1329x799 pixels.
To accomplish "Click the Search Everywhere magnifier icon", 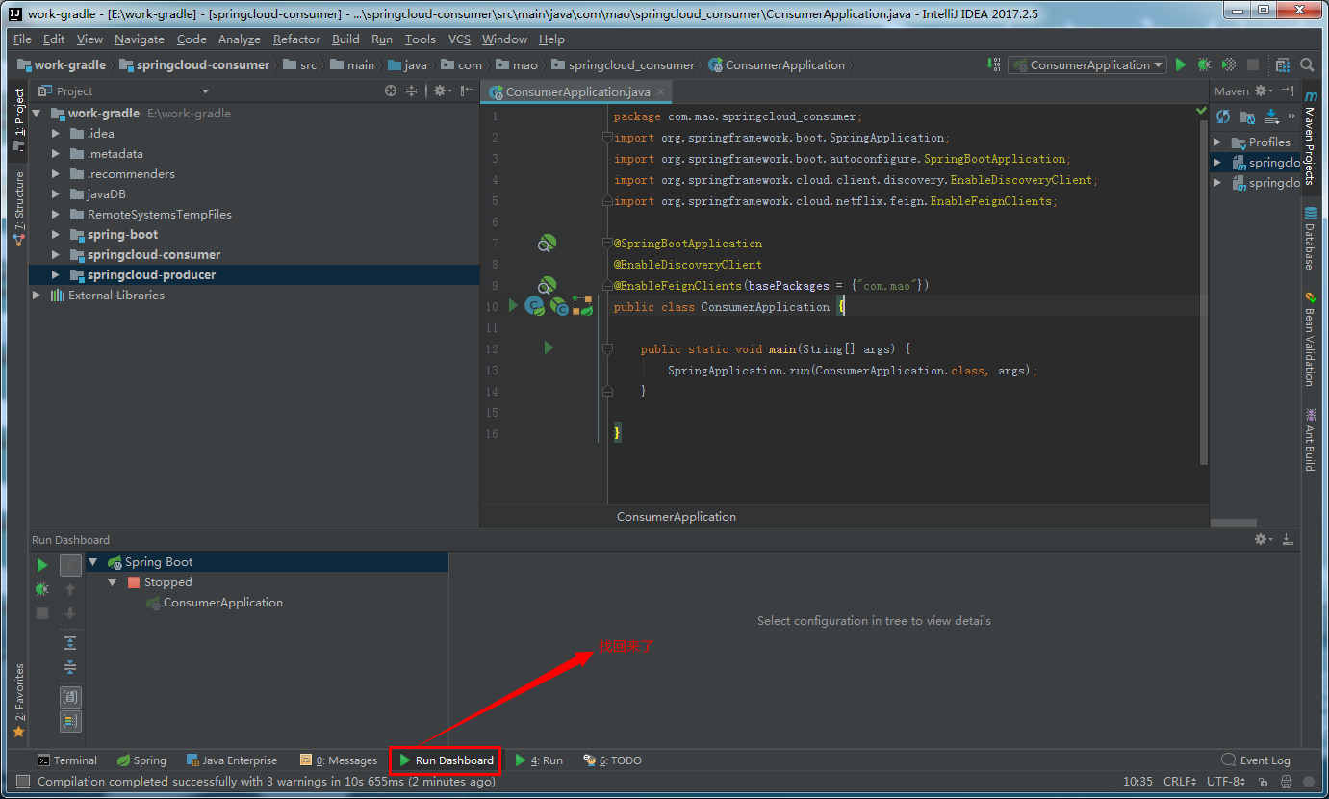I will [1307, 64].
